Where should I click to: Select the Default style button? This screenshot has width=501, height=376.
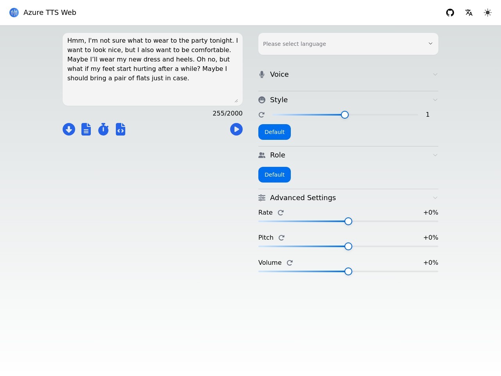(x=274, y=132)
